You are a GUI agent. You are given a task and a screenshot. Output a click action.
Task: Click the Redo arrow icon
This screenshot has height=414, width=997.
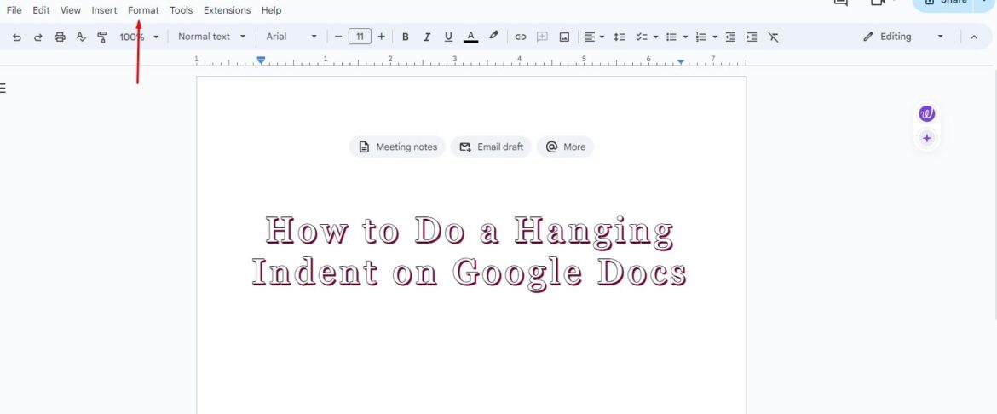pos(38,37)
